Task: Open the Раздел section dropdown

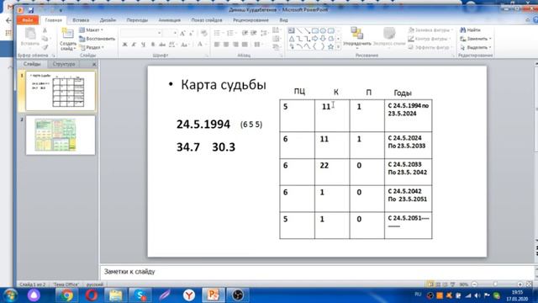Action: click(x=92, y=47)
